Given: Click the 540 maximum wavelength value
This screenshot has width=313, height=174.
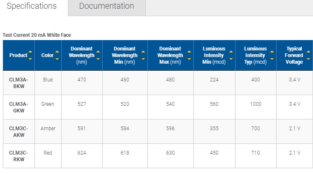Looking at the screenshot, I should 170,104.
